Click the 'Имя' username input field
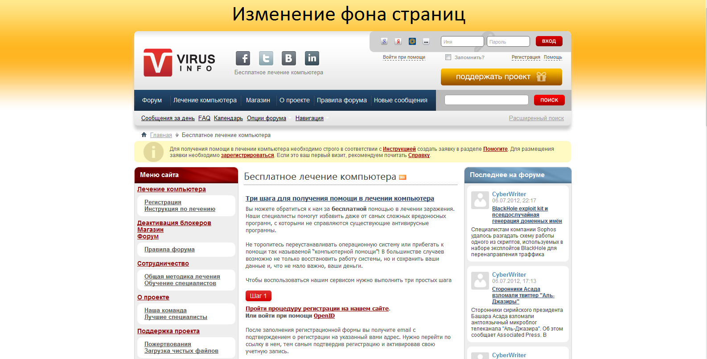This screenshot has height=359, width=707. (x=462, y=42)
